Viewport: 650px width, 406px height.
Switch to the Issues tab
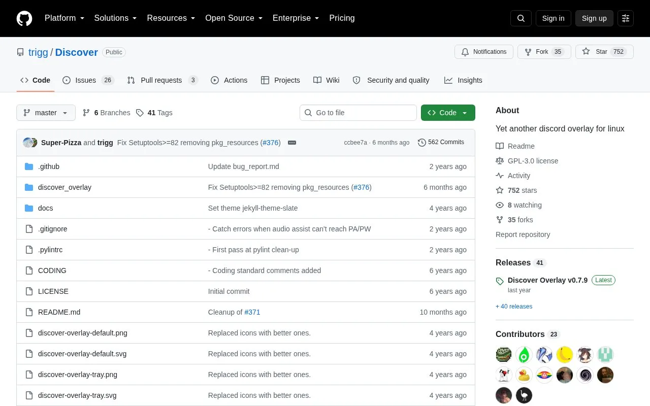[88, 80]
